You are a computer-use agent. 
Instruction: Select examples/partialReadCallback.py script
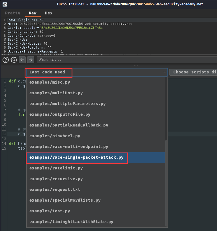pos(96,125)
